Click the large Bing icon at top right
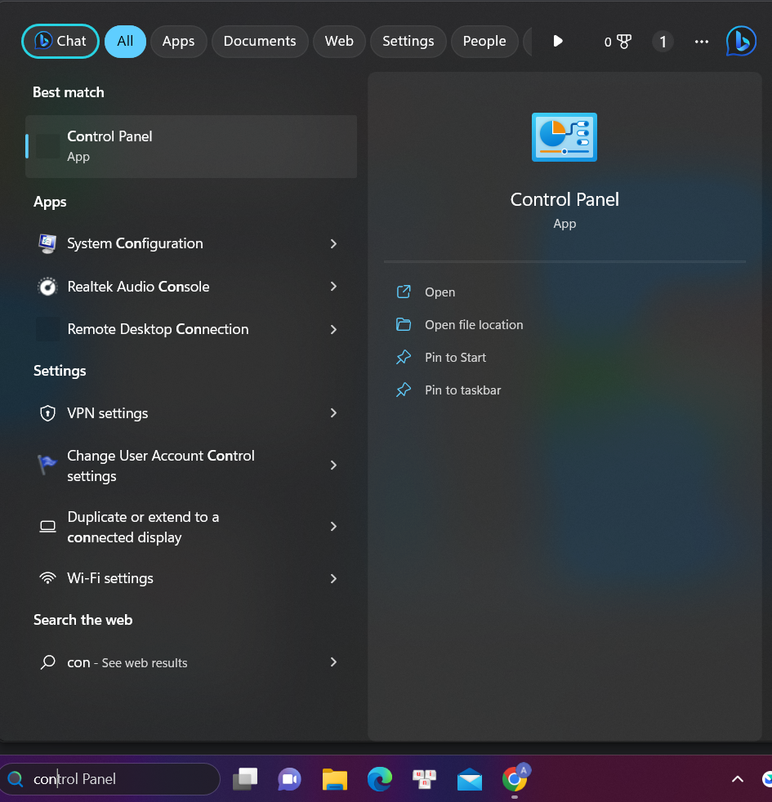 click(741, 41)
